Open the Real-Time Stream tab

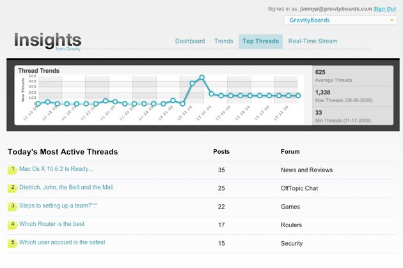point(313,41)
